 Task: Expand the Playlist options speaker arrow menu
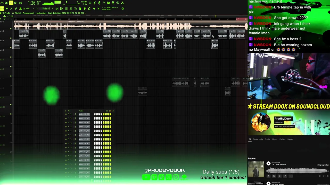click(x=13, y=13)
